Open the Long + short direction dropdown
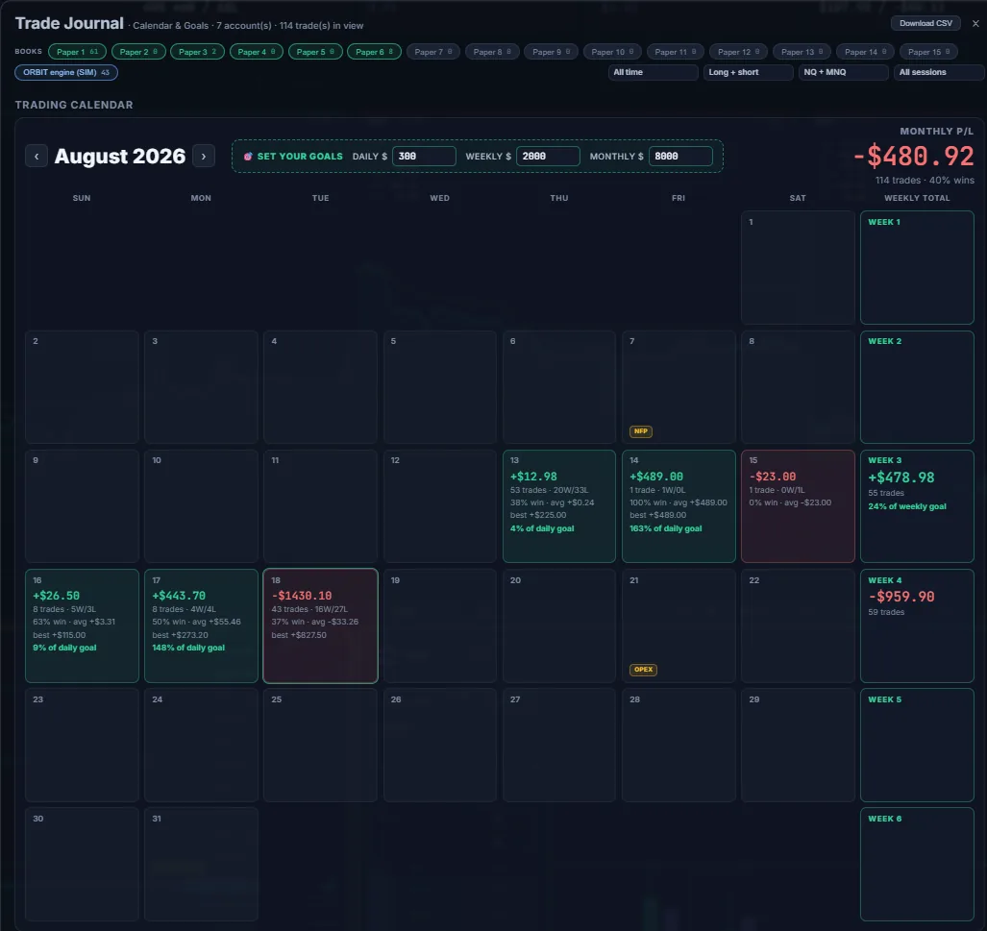The width and height of the screenshot is (987, 931). [748, 72]
